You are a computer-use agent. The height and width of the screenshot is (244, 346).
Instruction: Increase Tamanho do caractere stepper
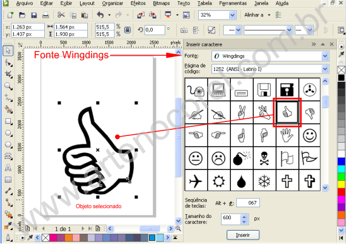pos(244,217)
